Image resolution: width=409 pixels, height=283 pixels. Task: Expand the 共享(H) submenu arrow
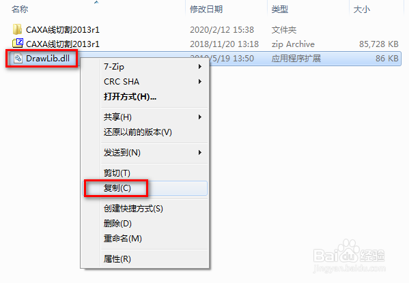point(200,117)
